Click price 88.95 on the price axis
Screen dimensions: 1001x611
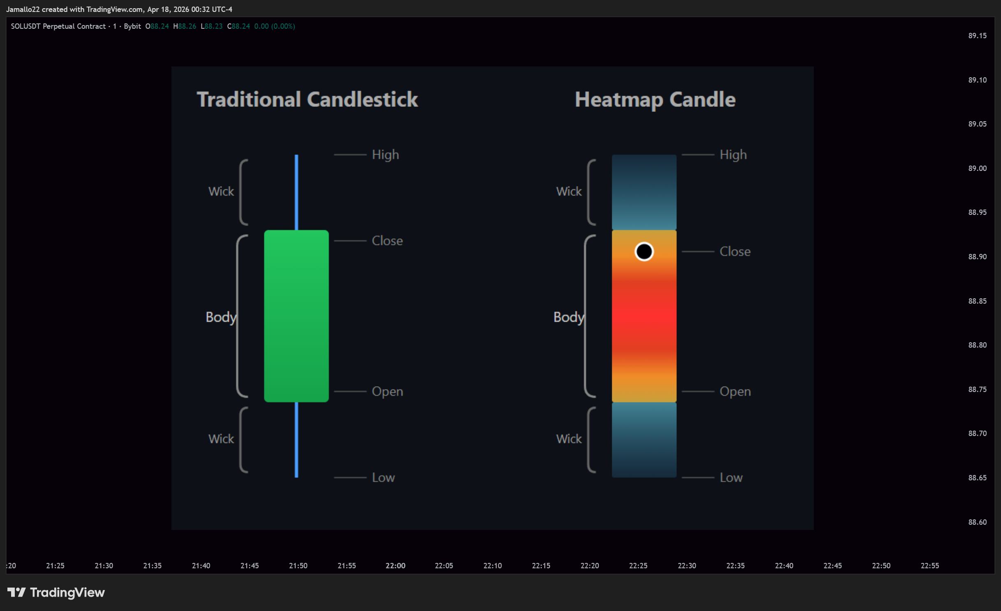977,212
